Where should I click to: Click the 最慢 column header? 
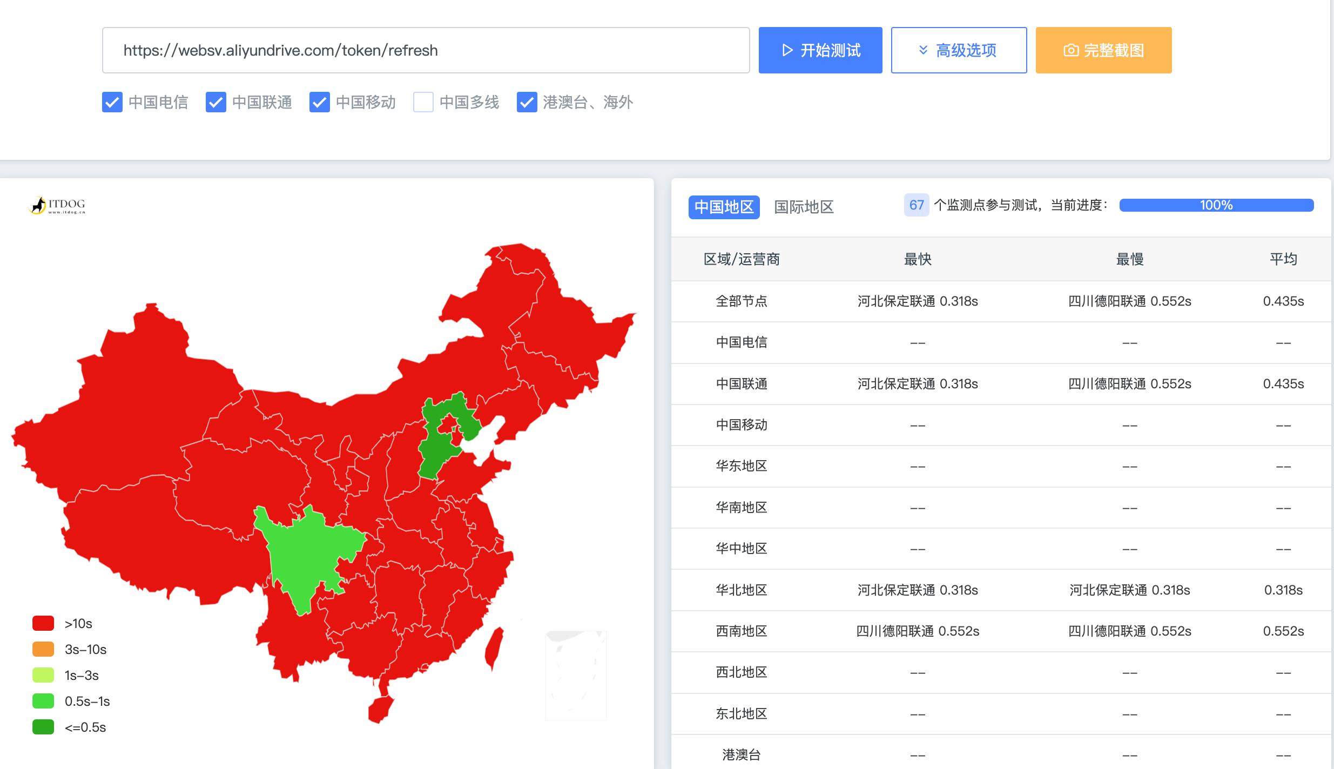coord(1130,259)
